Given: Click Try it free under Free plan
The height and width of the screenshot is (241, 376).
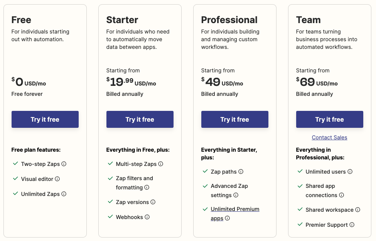Looking at the screenshot, I should pos(45,119).
